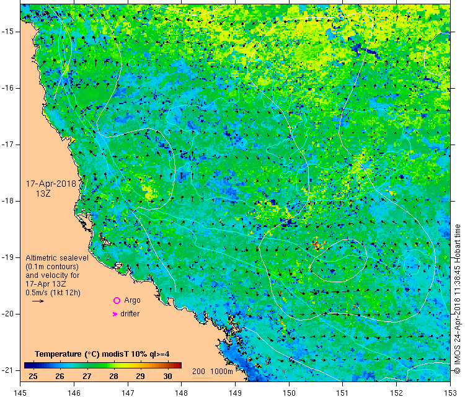Click the '13Z' time label under the date
The width and height of the screenshot is (465, 397).
coord(43,194)
